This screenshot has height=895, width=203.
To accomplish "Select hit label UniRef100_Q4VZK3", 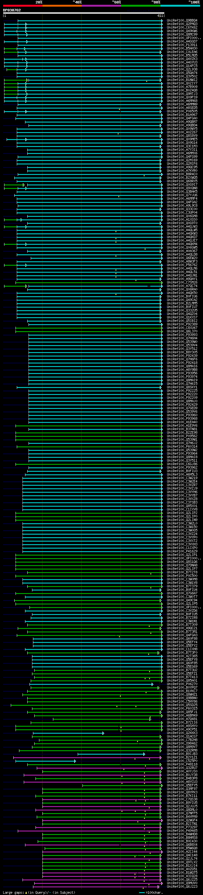I will pyautogui.click(x=182, y=59).
